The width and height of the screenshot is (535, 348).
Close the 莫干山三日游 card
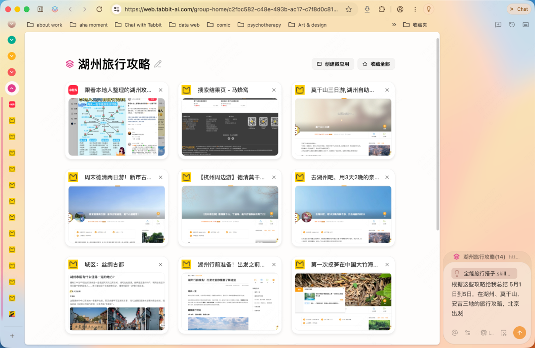click(x=387, y=90)
